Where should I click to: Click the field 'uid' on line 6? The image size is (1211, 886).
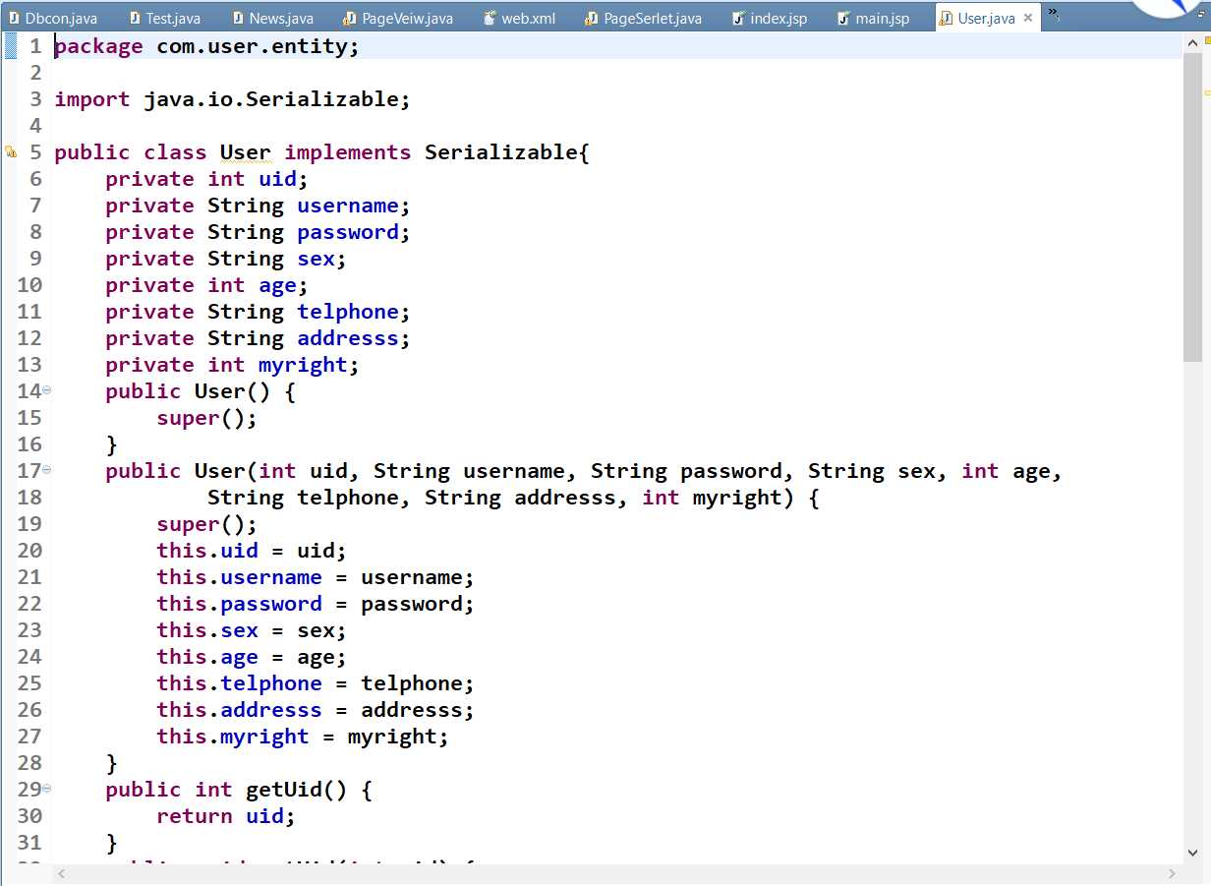[x=277, y=179]
